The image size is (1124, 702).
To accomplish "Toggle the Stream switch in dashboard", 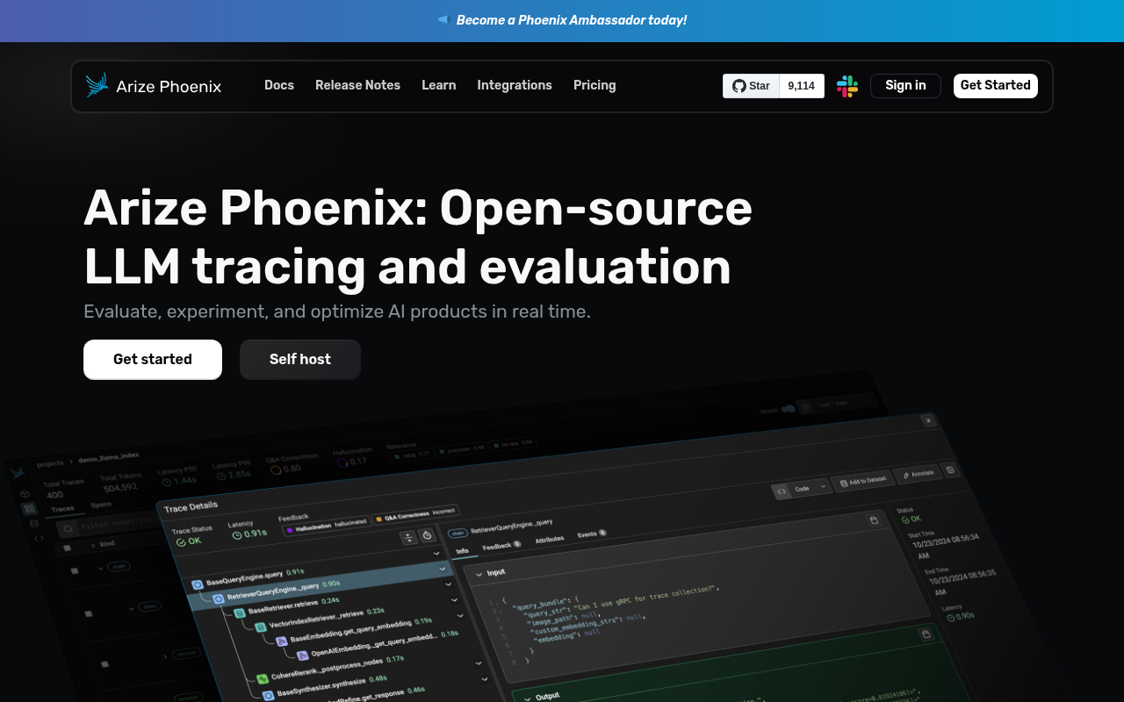I will (788, 408).
